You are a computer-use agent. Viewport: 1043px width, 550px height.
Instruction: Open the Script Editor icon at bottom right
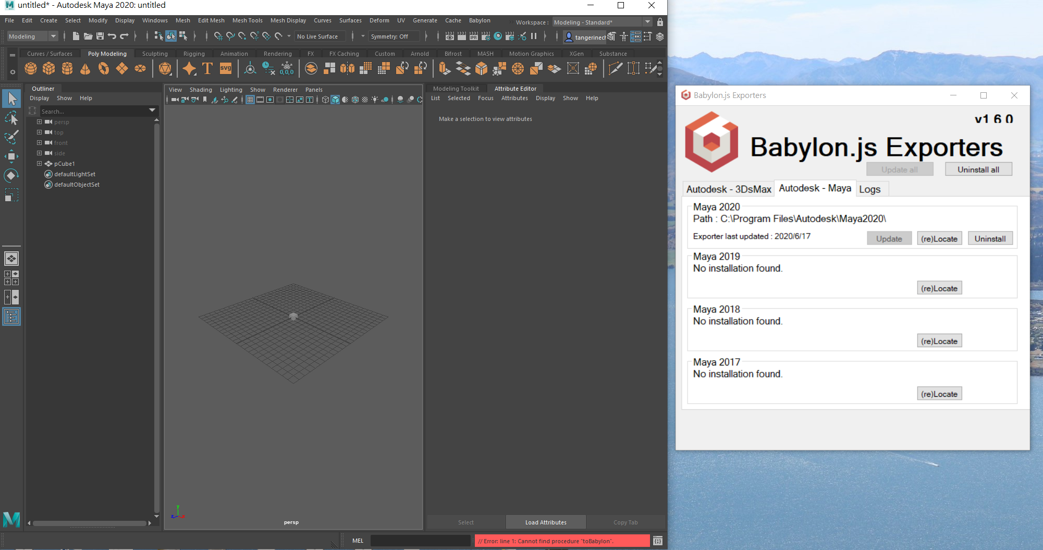click(x=658, y=541)
